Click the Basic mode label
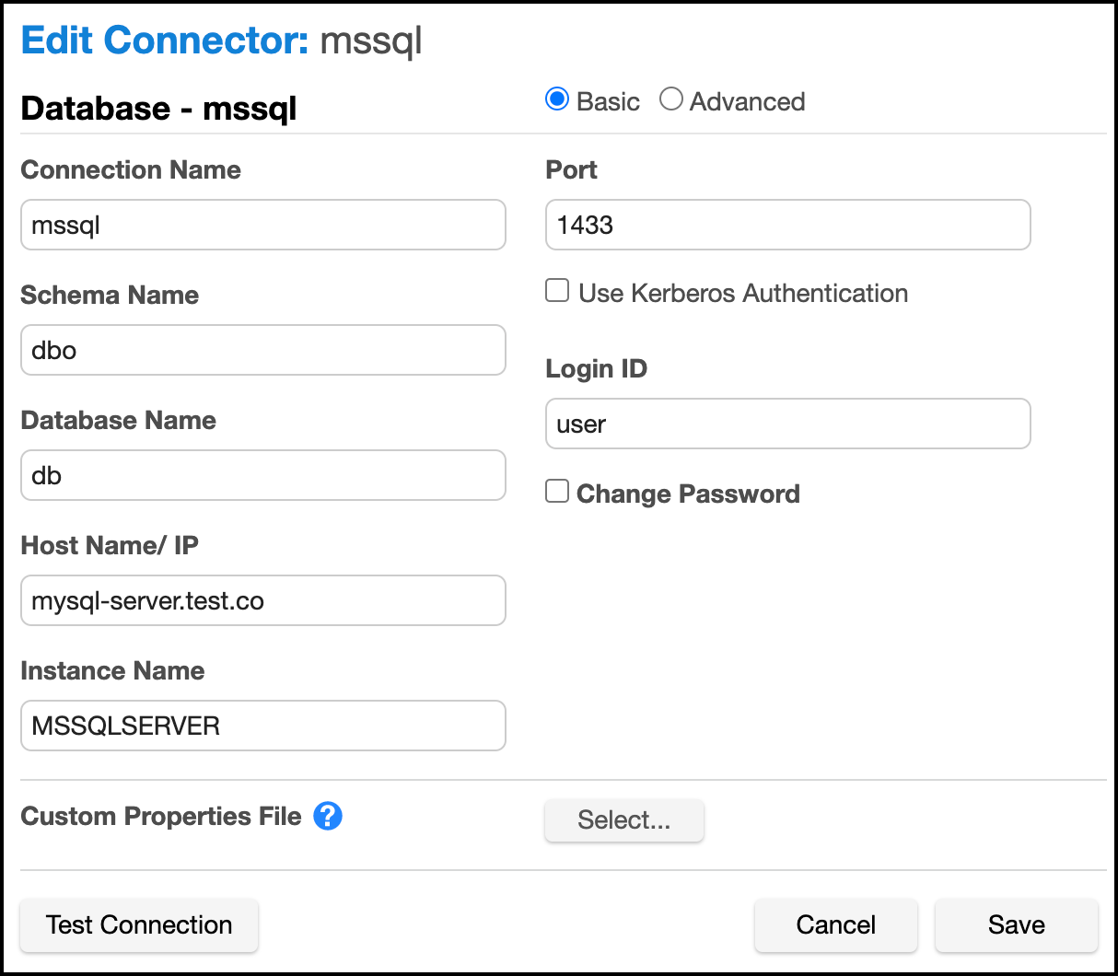 click(608, 101)
